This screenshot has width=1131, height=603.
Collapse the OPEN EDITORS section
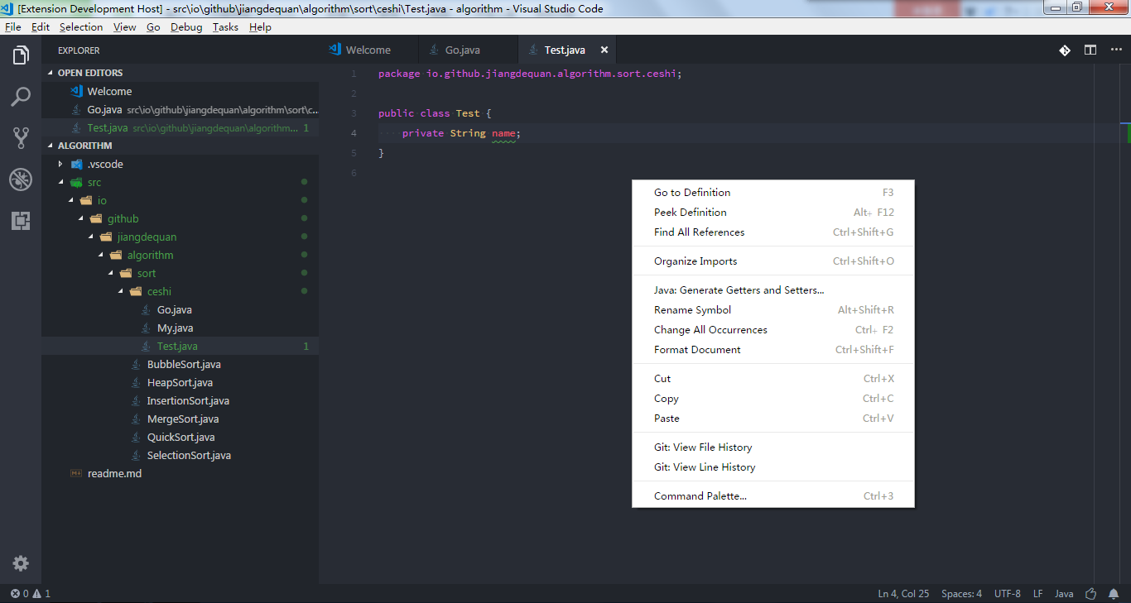[x=50, y=74]
